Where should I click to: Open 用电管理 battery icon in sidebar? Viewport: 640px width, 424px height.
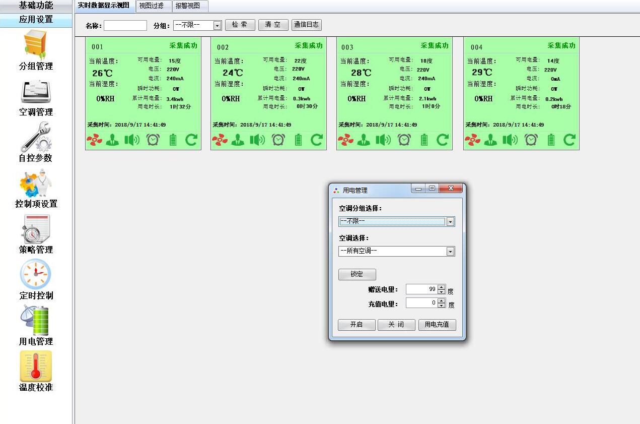click(x=35, y=323)
